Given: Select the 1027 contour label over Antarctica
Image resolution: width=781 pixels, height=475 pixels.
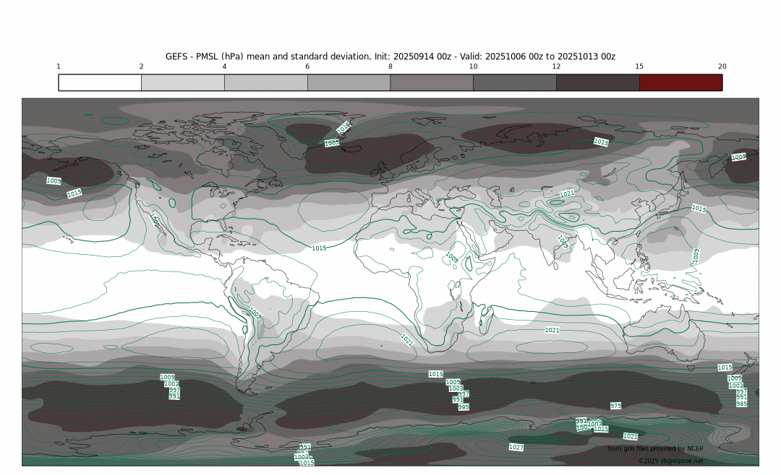Looking at the screenshot, I should click(x=516, y=448).
